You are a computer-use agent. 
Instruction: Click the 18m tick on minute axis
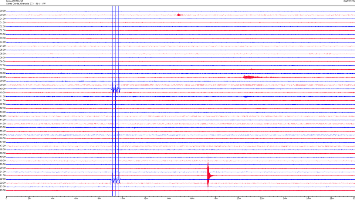(215, 199)
